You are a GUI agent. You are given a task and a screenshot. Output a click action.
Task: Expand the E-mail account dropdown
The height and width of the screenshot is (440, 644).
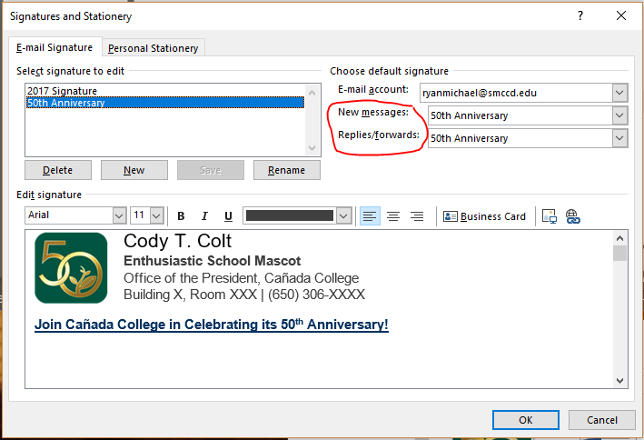click(x=619, y=93)
